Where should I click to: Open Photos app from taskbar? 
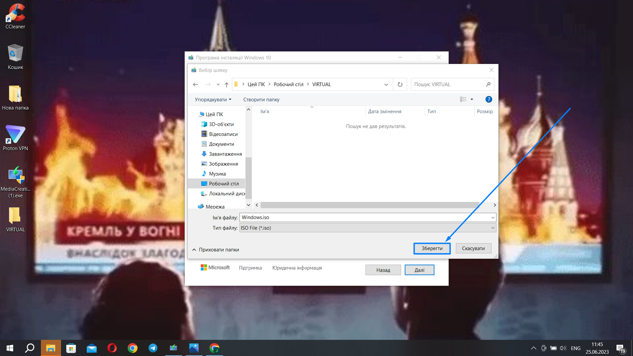(194, 348)
